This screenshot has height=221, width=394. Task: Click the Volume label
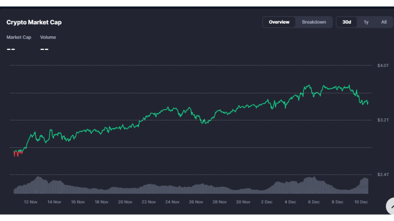tap(48, 37)
